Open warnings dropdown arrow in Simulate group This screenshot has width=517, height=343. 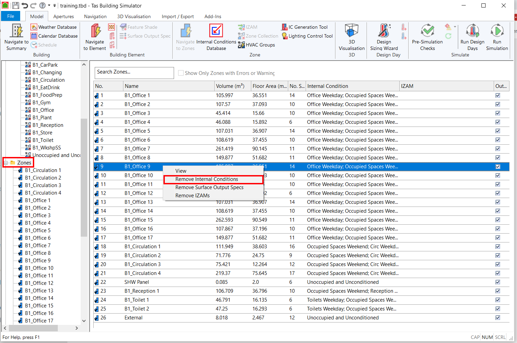point(455,27)
